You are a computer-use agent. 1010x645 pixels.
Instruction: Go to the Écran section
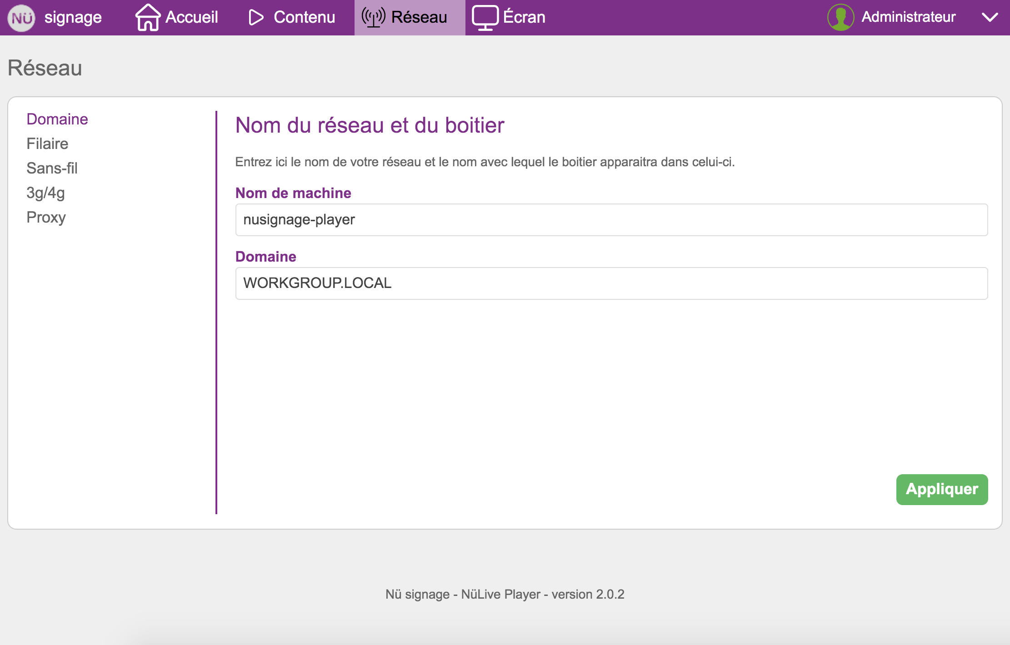(524, 17)
